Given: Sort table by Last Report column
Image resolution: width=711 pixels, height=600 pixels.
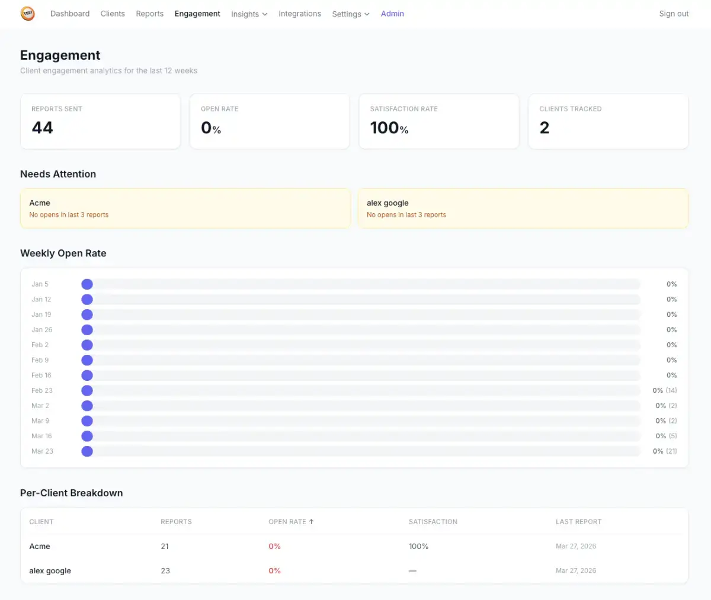Looking at the screenshot, I should pos(578,522).
